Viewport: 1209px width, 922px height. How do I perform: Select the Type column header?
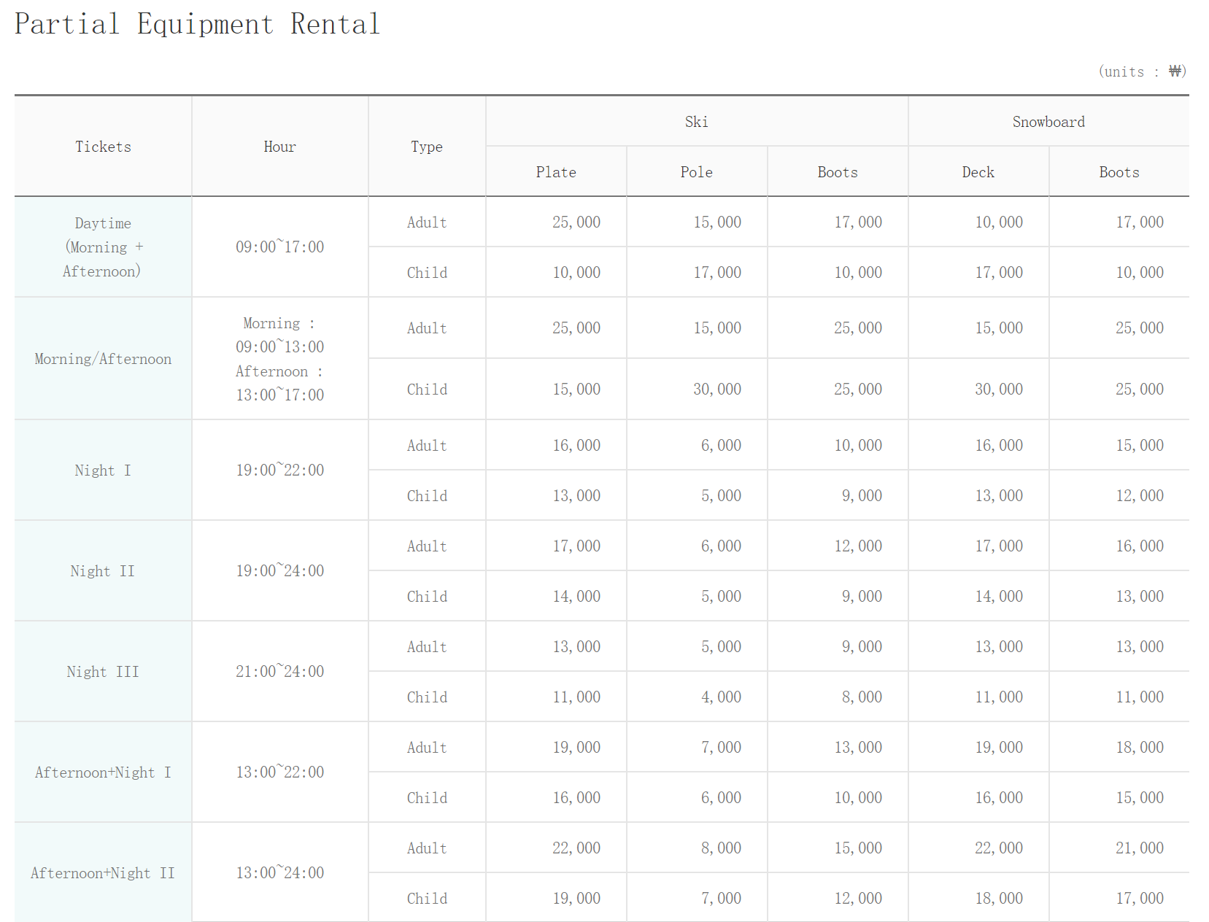(427, 147)
